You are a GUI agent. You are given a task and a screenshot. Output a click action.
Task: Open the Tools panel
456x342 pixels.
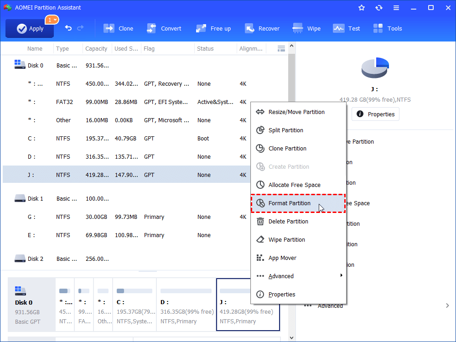(x=387, y=28)
